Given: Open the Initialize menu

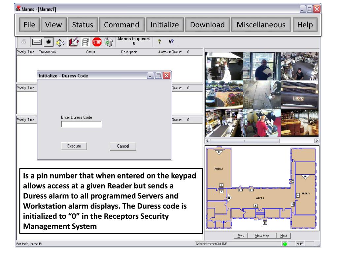Looking at the screenshot, I should click(164, 25).
